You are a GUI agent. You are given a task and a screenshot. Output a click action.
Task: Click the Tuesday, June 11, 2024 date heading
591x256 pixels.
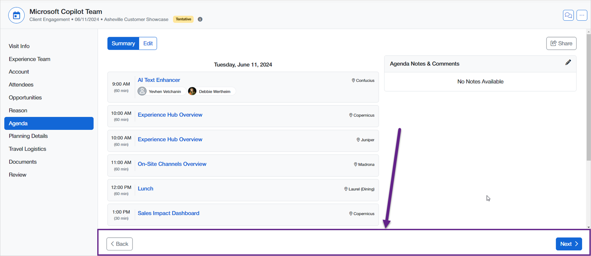point(243,64)
